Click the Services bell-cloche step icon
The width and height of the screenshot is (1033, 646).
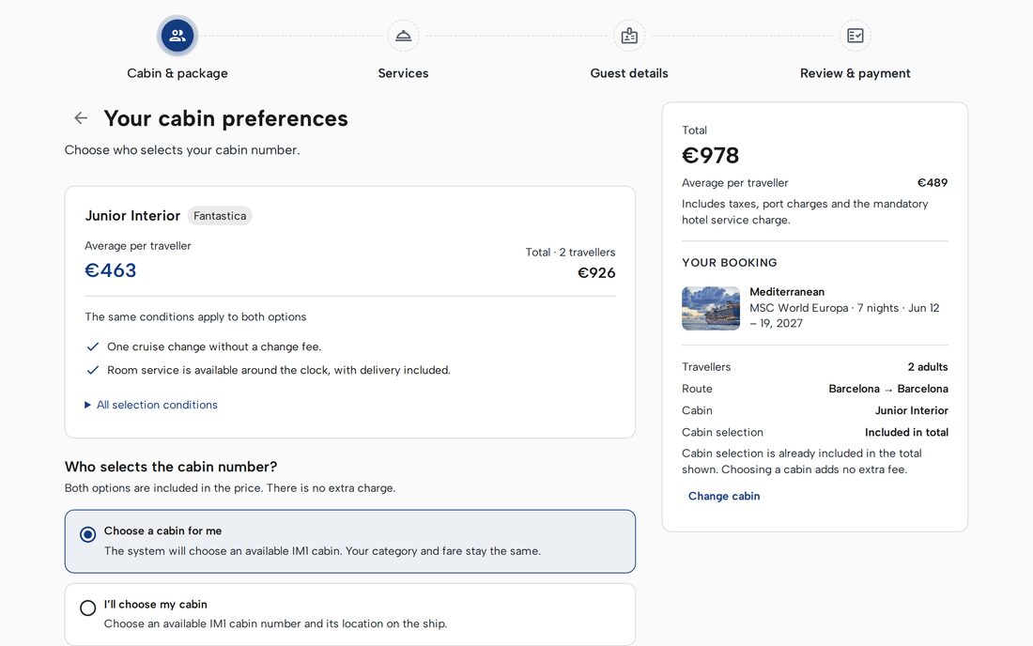click(x=403, y=36)
